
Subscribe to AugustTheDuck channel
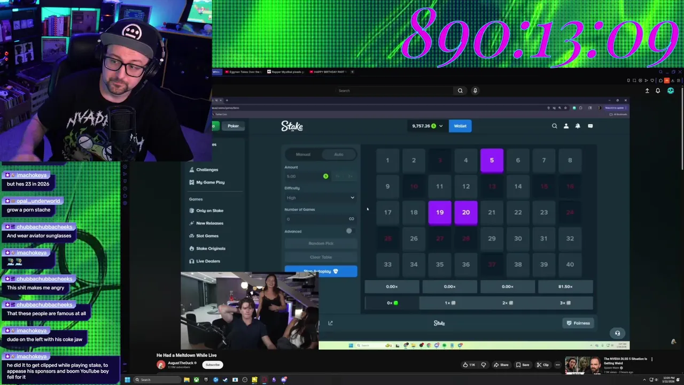click(212, 365)
